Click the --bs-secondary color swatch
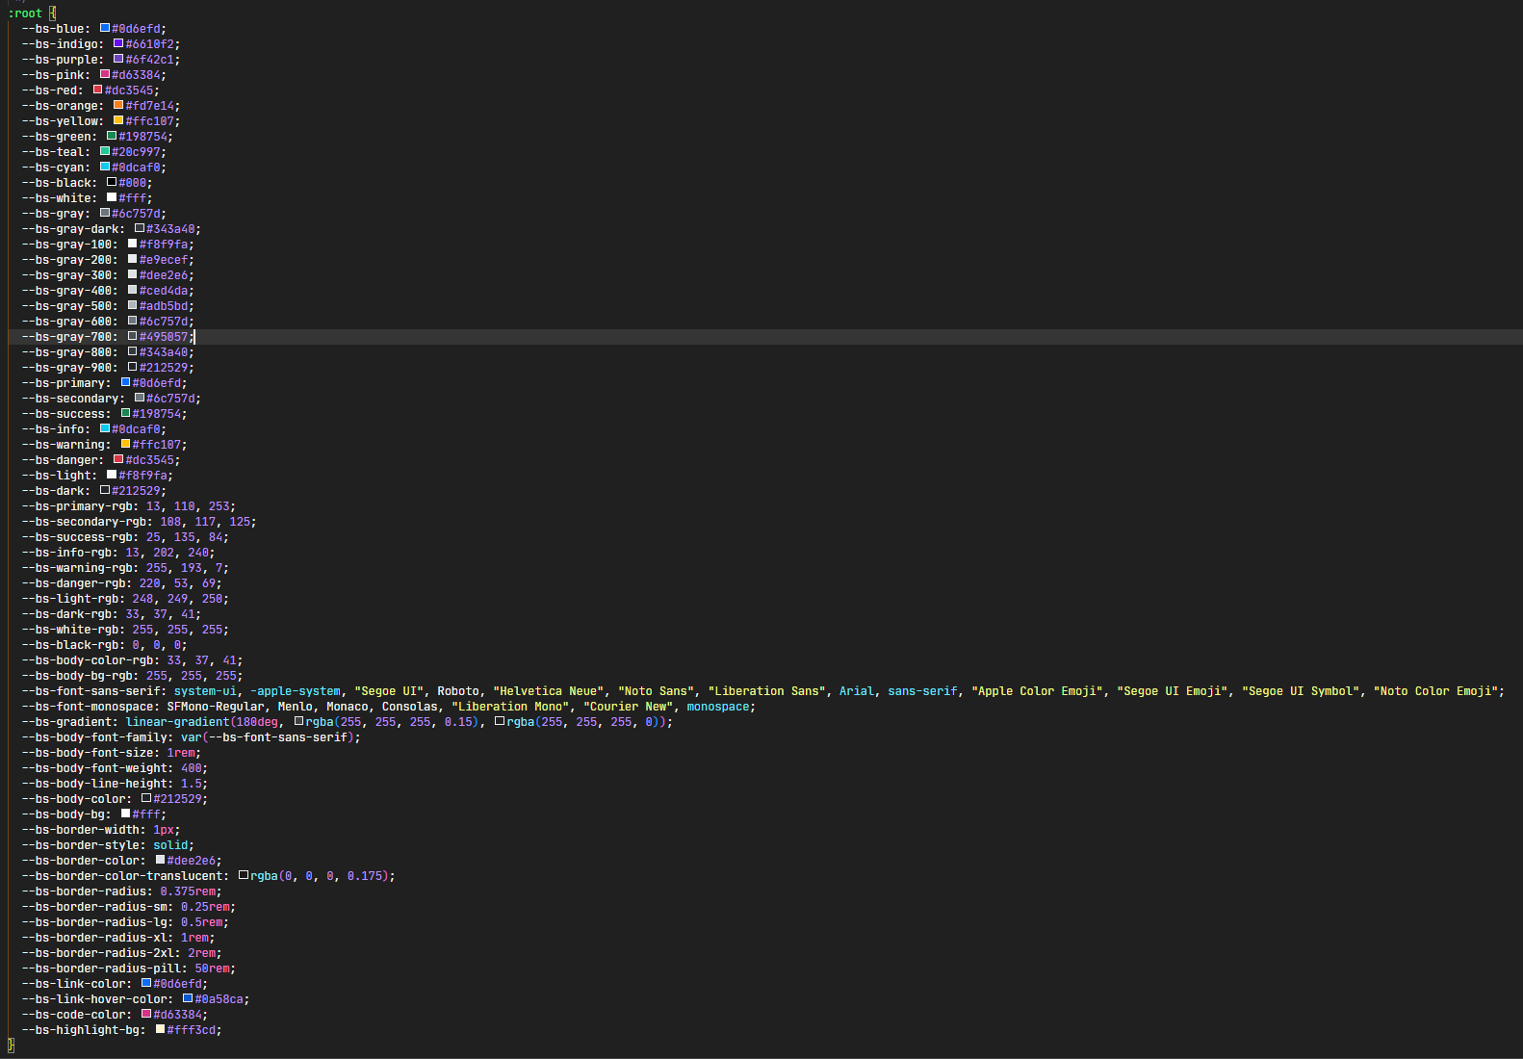 [x=140, y=398]
